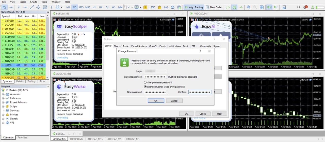Open the Market shopping bag icon

pyautogui.click(x=159, y=7)
